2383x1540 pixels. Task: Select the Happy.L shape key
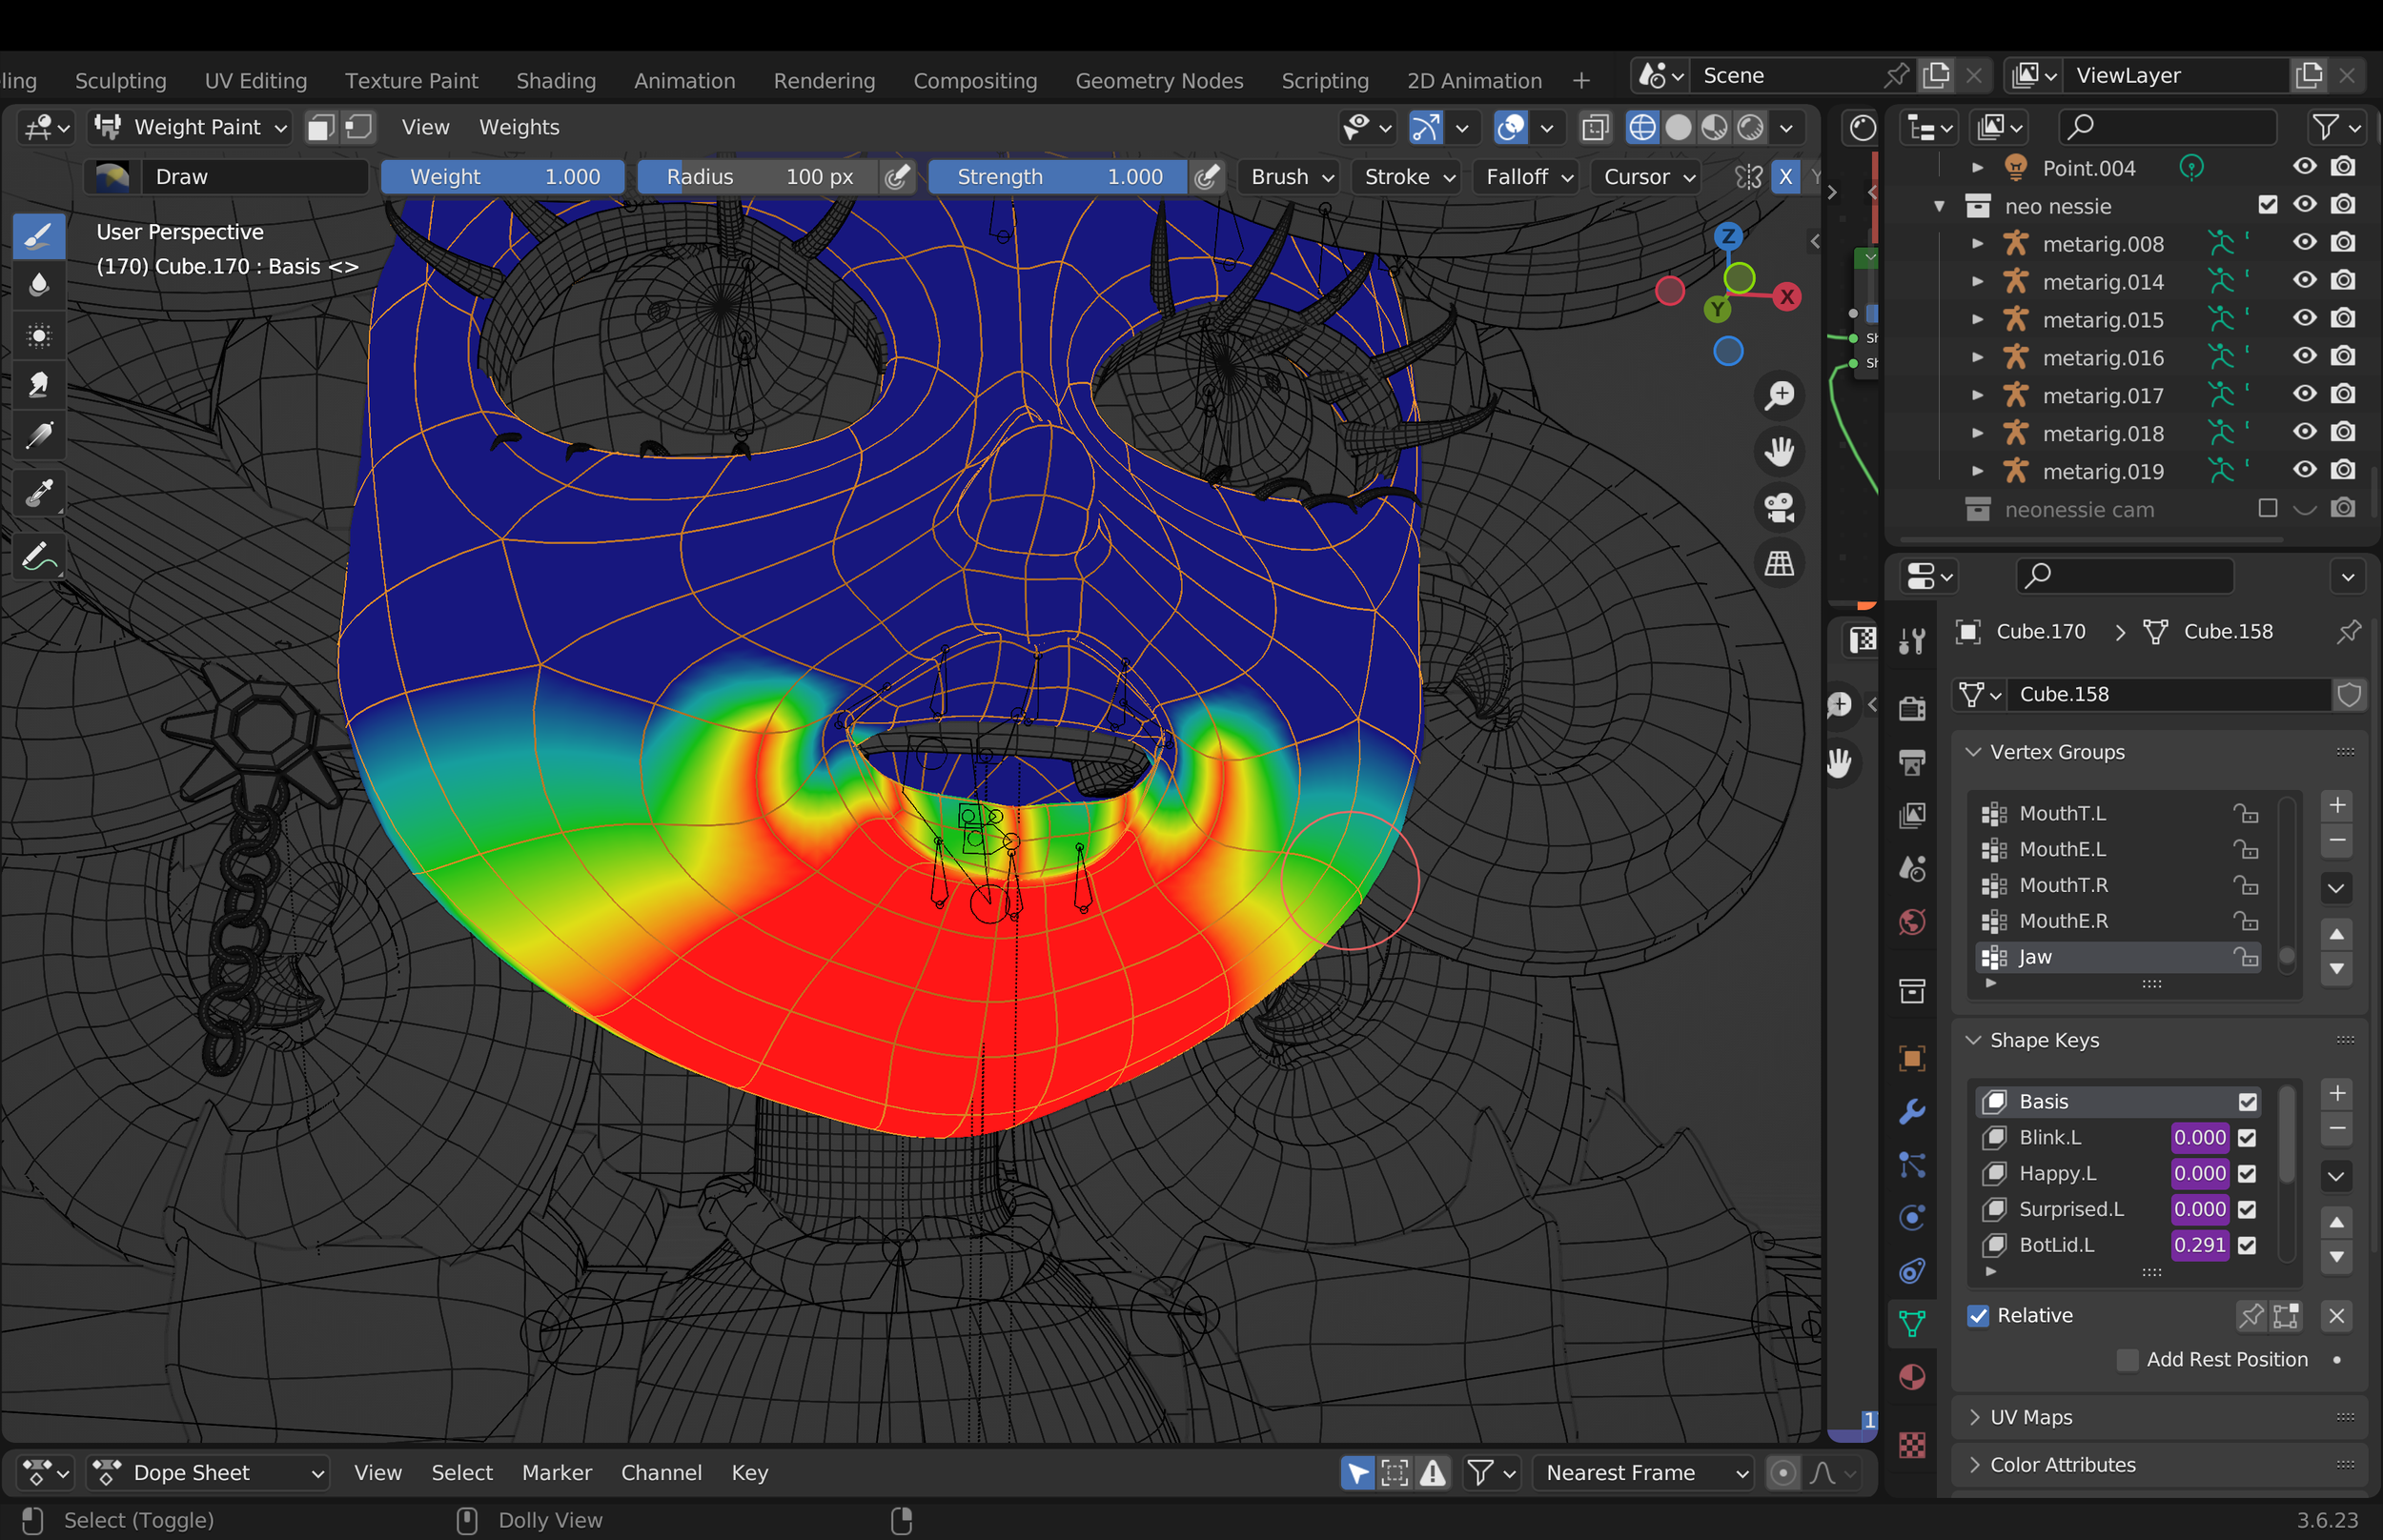2118,1173
